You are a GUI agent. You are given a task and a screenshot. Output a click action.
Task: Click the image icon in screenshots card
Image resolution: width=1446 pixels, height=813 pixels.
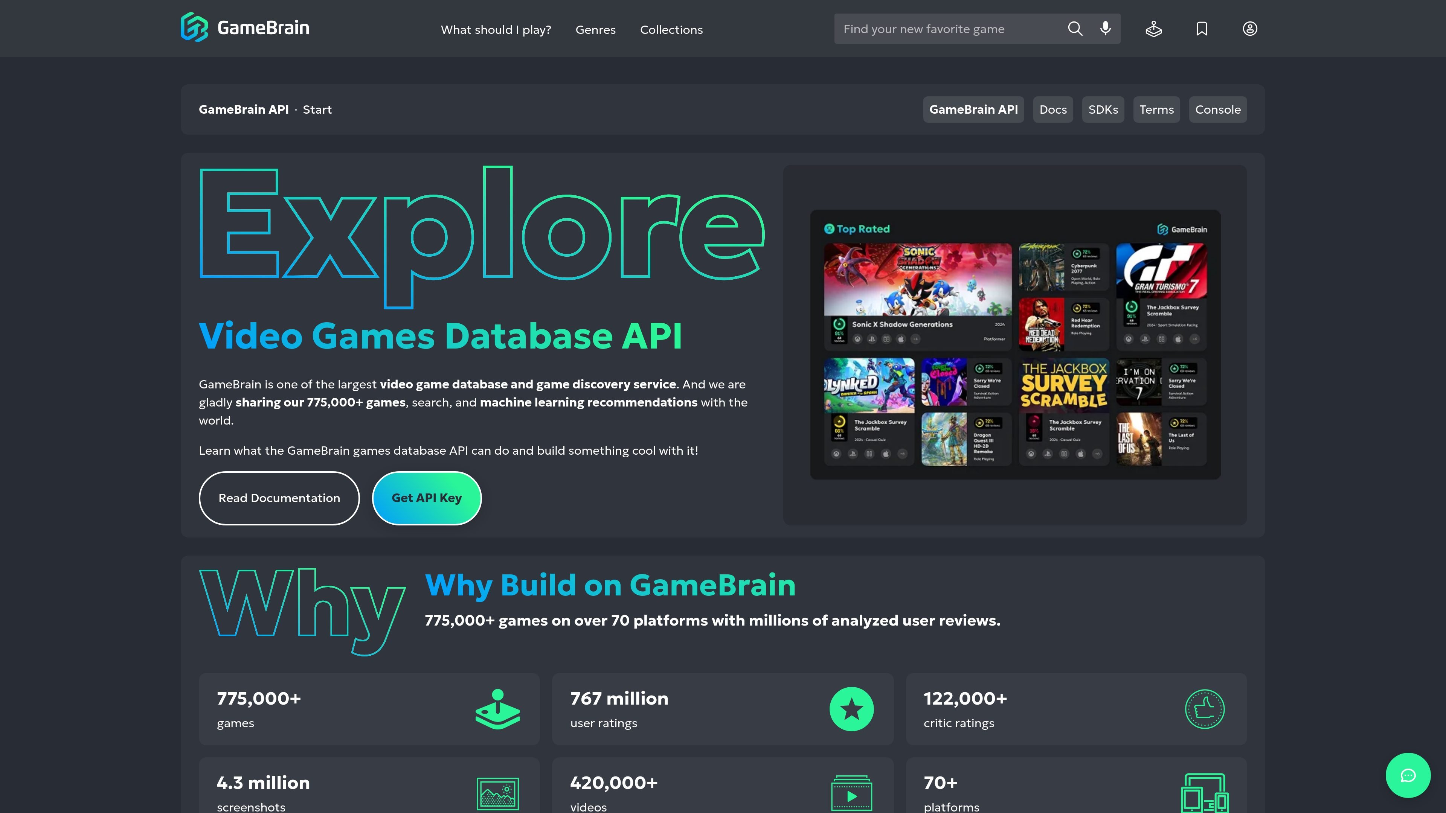pyautogui.click(x=497, y=793)
